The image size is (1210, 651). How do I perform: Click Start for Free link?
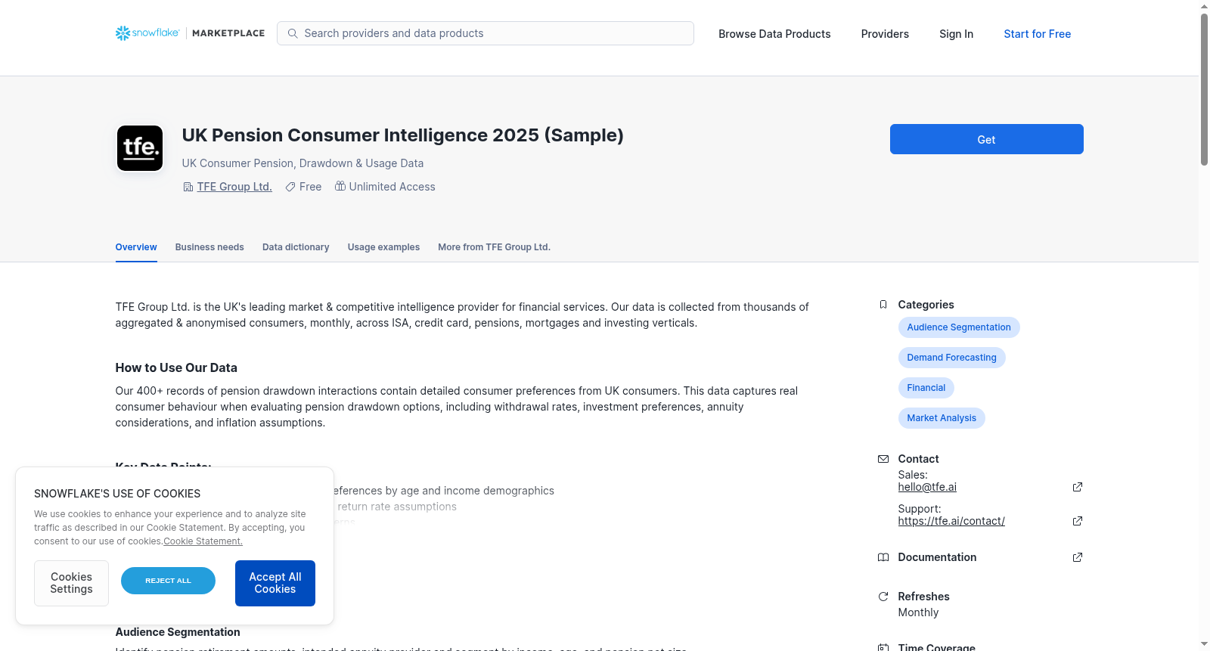[1037, 34]
